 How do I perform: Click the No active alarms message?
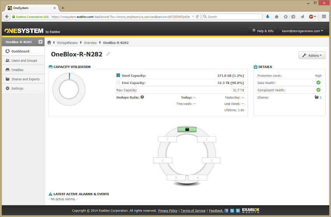pos(63,199)
